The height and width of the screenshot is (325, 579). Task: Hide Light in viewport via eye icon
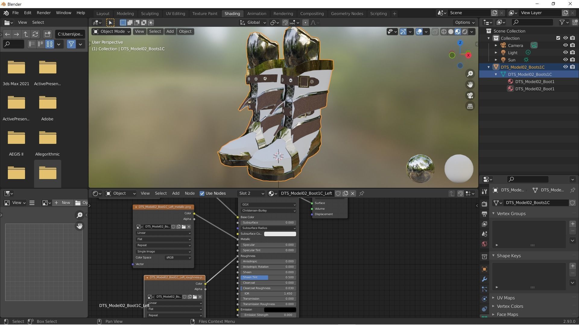(x=565, y=53)
